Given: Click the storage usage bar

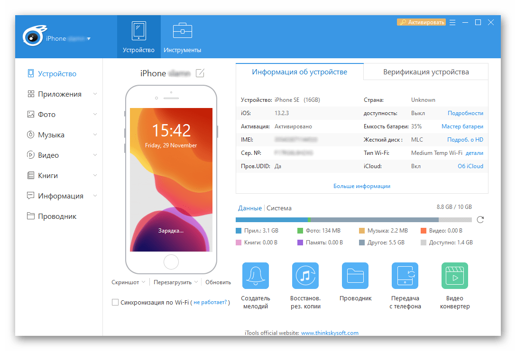Looking at the screenshot, I should (x=353, y=220).
